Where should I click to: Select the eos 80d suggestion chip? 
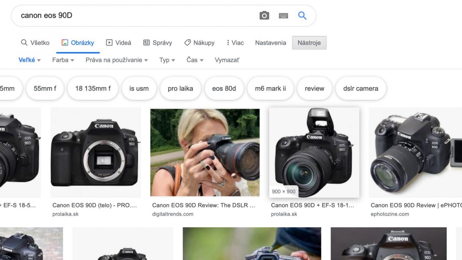(x=224, y=88)
